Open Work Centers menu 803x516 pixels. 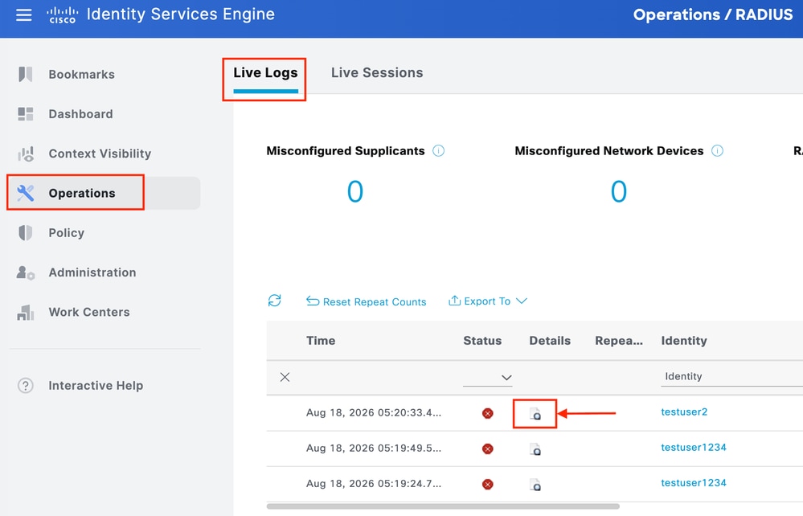coord(89,312)
